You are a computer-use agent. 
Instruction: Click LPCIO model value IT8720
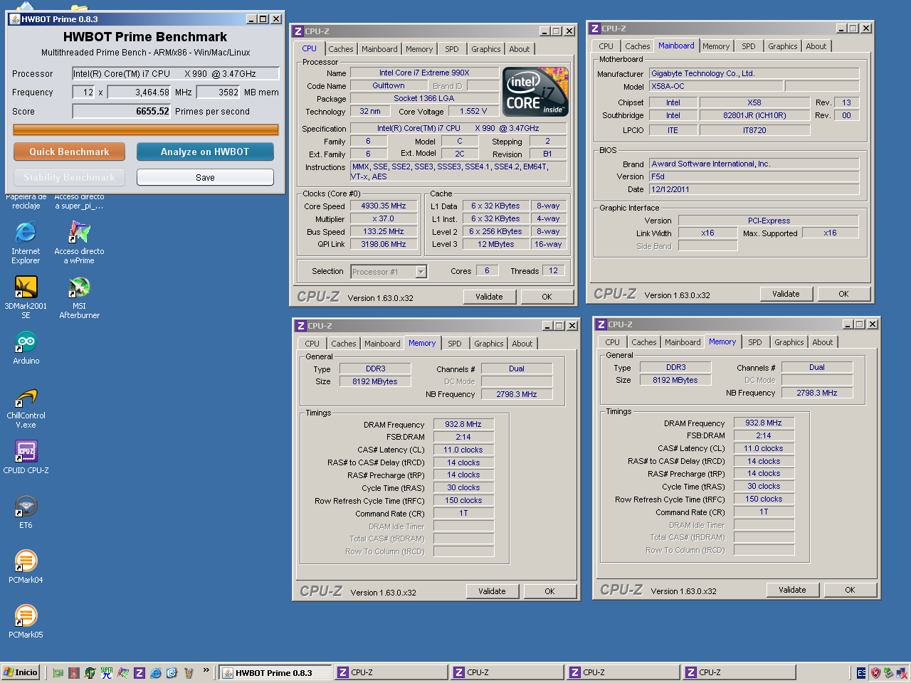pyautogui.click(x=754, y=130)
